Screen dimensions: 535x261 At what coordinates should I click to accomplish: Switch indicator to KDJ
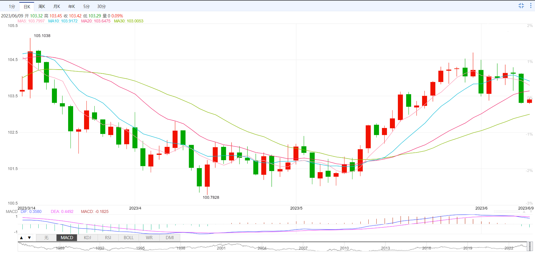pyautogui.click(x=88, y=238)
